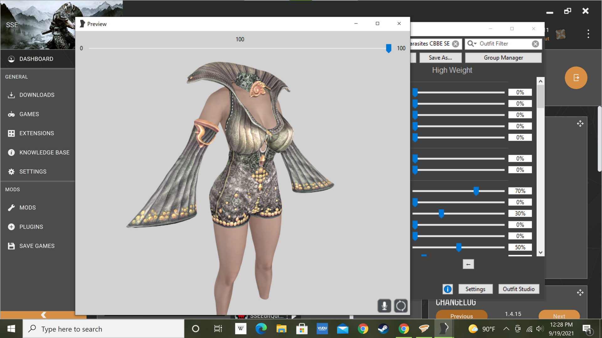Open BodySlide Settings

tap(475, 289)
